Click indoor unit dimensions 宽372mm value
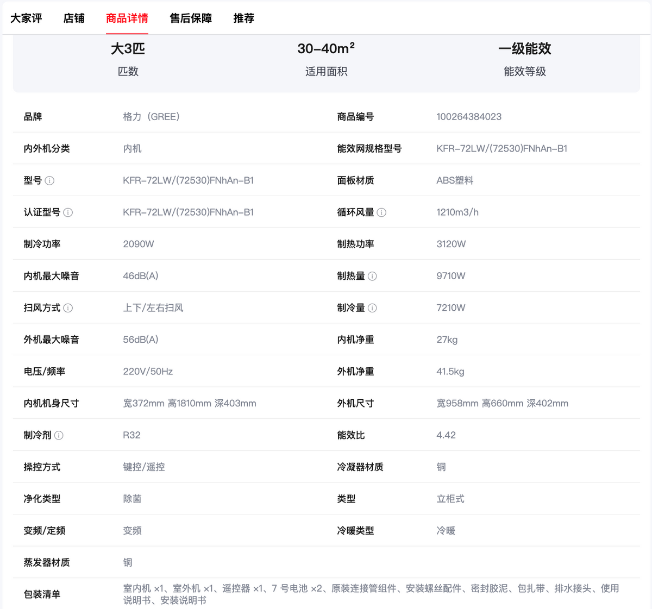This screenshot has width=652, height=609. [190, 404]
